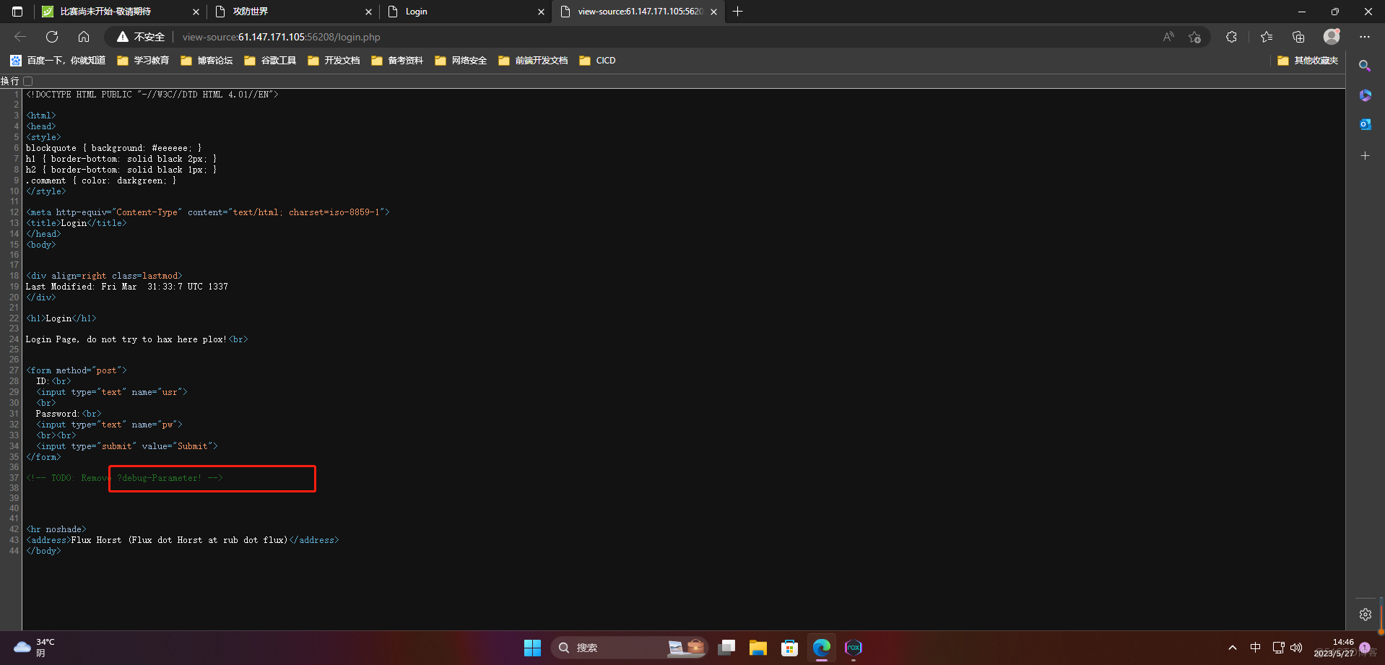Open File Explorer from the taskbar
The height and width of the screenshot is (665, 1385).
pos(757,648)
